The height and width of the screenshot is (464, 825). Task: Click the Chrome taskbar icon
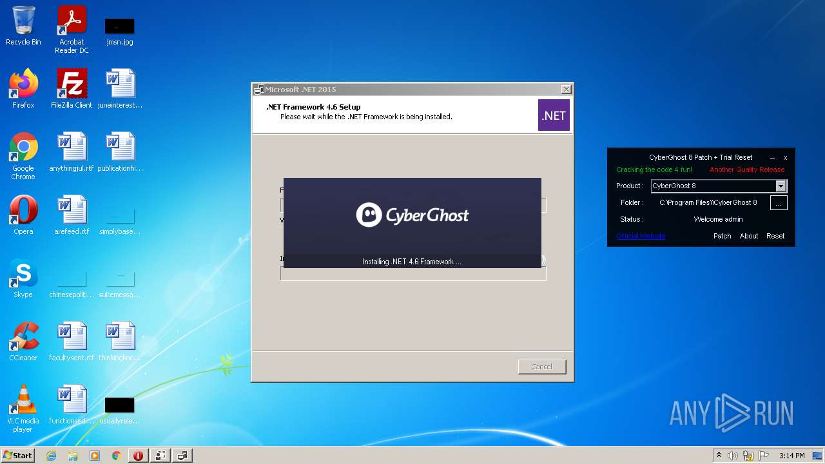(117, 456)
